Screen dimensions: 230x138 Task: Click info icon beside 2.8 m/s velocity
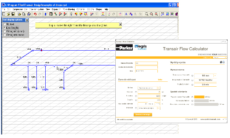click(x=192, y=85)
